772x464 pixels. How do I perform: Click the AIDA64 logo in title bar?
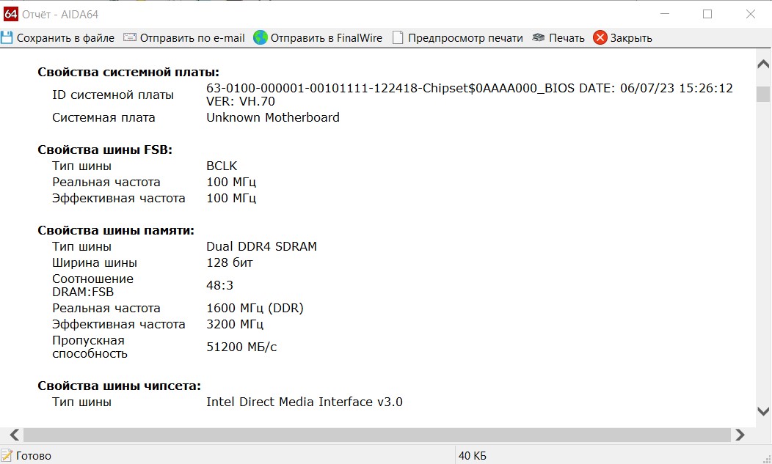coord(10,14)
